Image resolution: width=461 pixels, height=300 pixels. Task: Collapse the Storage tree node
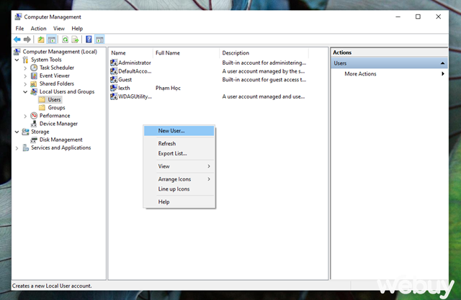17,132
